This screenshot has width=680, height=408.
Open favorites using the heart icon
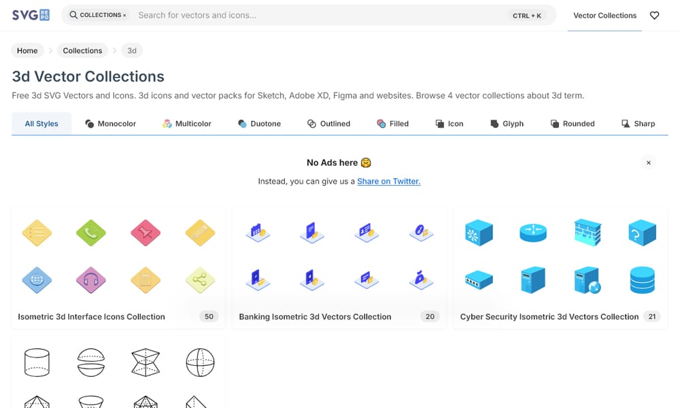click(x=654, y=15)
